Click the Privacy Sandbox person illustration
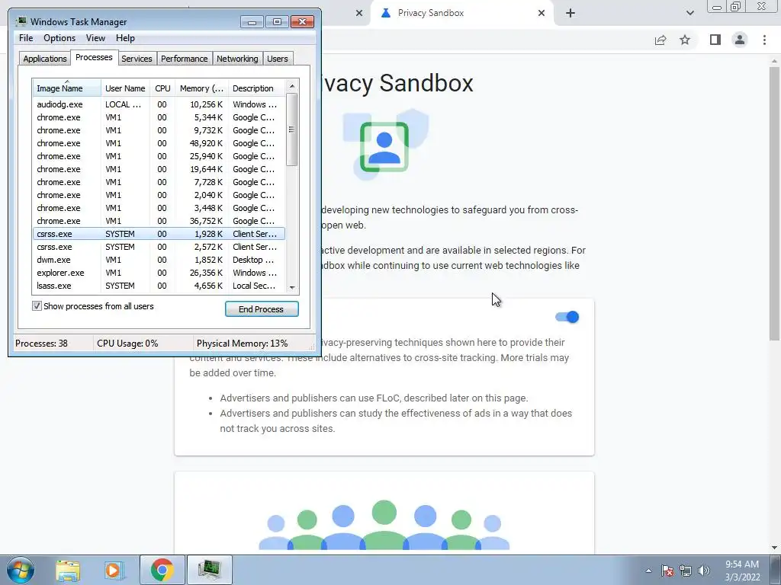Screen dimensions: 781x585 click(384, 145)
